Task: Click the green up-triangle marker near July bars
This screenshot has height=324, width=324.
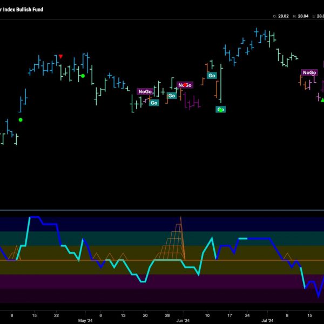Action: point(322,100)
